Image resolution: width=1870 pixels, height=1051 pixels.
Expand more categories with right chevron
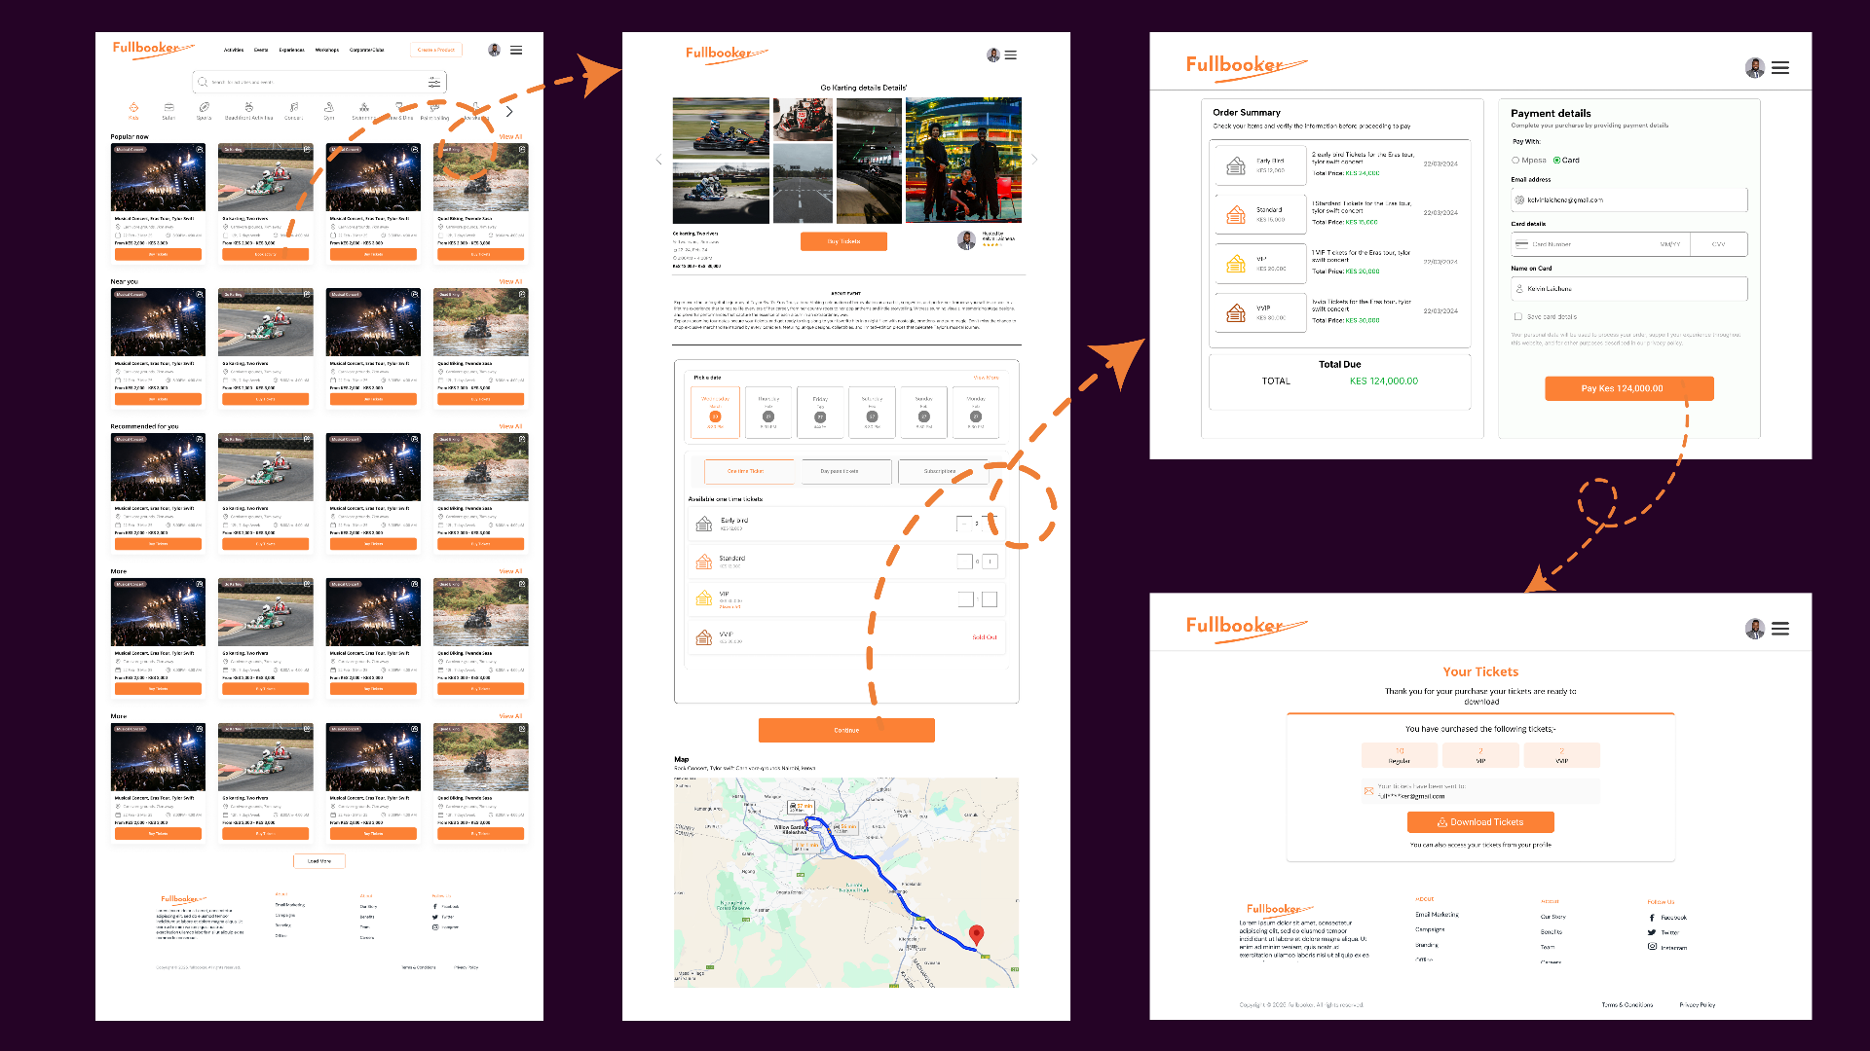tap(508, 112)
